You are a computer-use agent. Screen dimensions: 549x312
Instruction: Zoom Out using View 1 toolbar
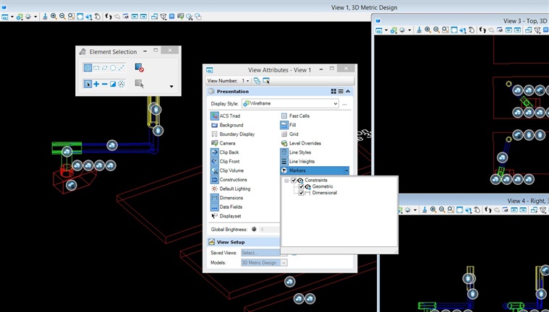tap(62, 17)
